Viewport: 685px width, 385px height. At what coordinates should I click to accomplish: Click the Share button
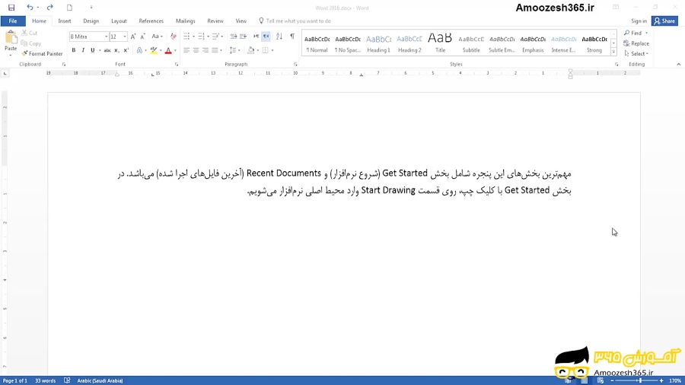[x=664, y=21]
